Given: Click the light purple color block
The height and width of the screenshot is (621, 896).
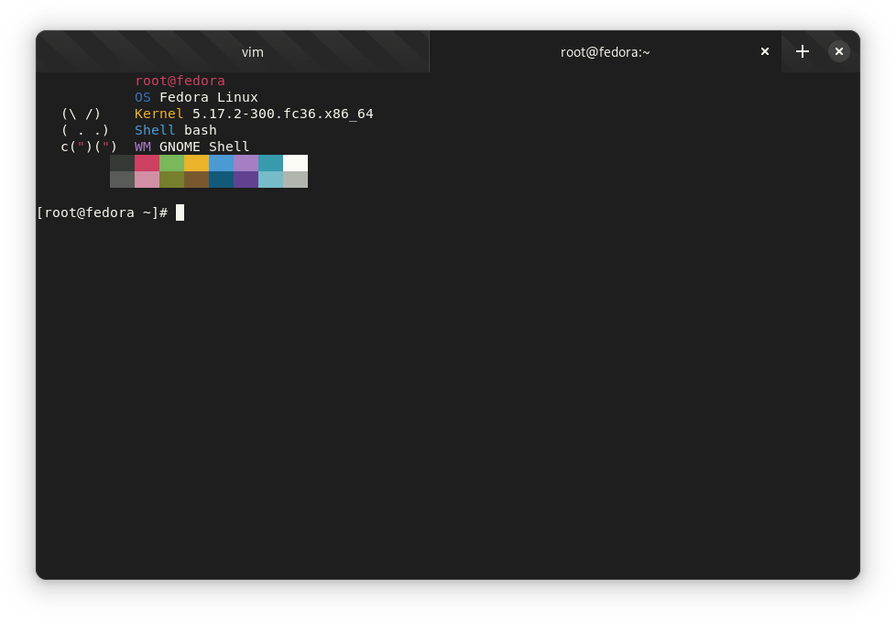Looking at the screenshot, I should (246, 163).
